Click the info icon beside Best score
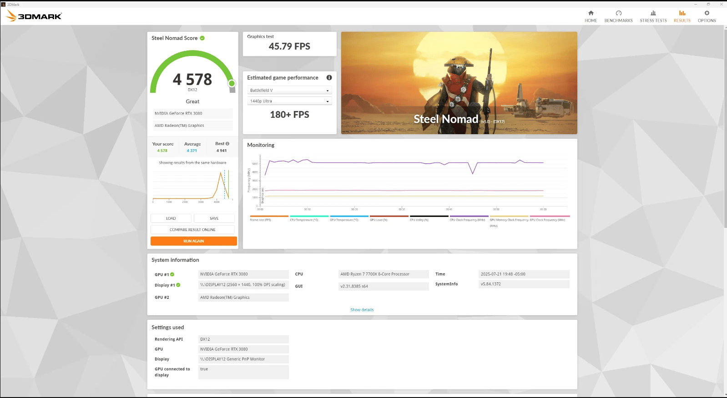Screen dimensions: 727x398 227,144
